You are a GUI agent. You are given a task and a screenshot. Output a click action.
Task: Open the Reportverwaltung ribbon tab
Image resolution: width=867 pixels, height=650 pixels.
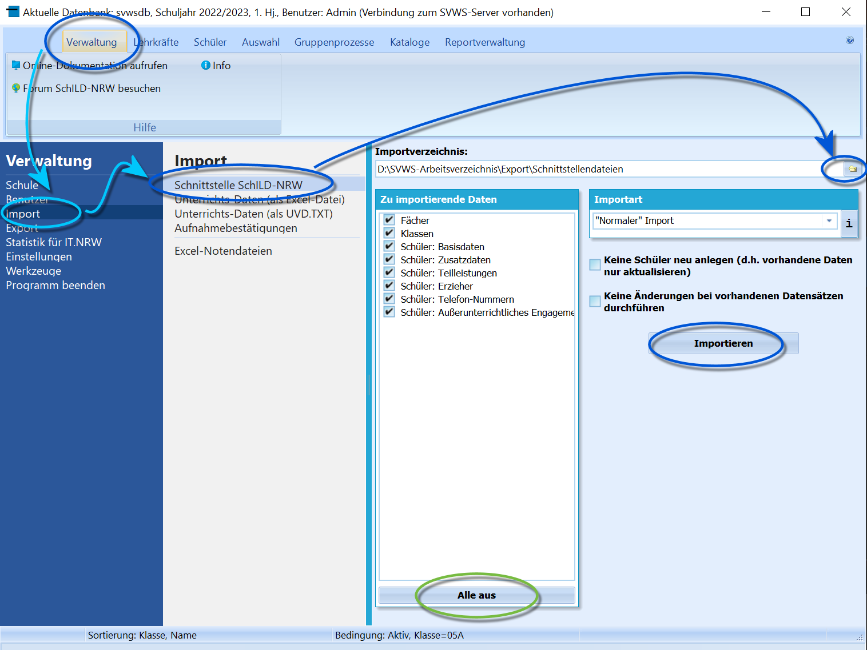[x=485, y=42]
